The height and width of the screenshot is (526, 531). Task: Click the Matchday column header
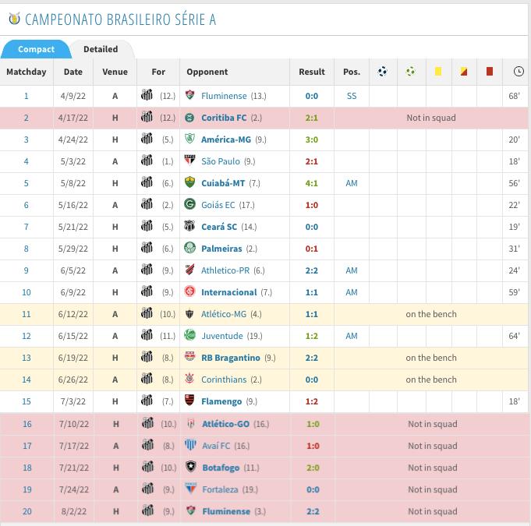tap(27, 72)
